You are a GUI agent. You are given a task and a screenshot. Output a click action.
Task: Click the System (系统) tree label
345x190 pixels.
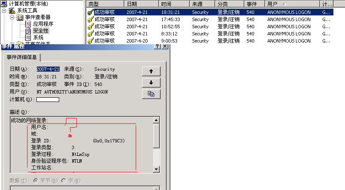pos(38,37)
